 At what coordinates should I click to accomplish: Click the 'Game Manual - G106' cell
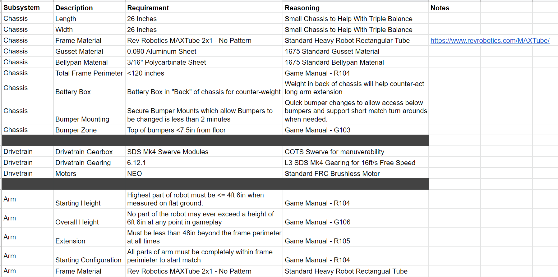pyautogui.click(x=356, y=218)
